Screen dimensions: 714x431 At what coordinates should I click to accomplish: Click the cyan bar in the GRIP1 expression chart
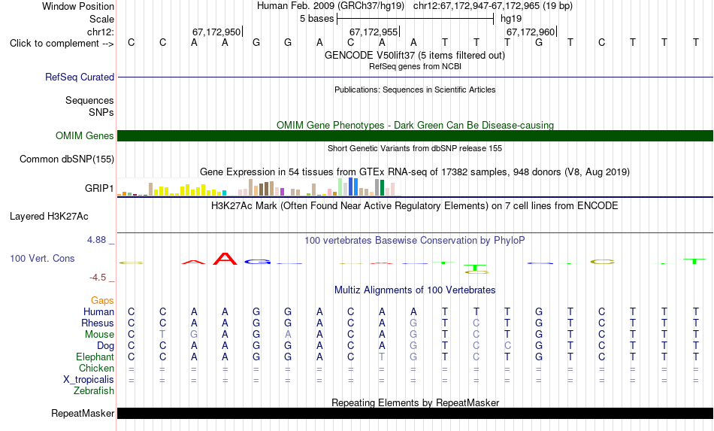pyautogui.click(x=224, y=193)
